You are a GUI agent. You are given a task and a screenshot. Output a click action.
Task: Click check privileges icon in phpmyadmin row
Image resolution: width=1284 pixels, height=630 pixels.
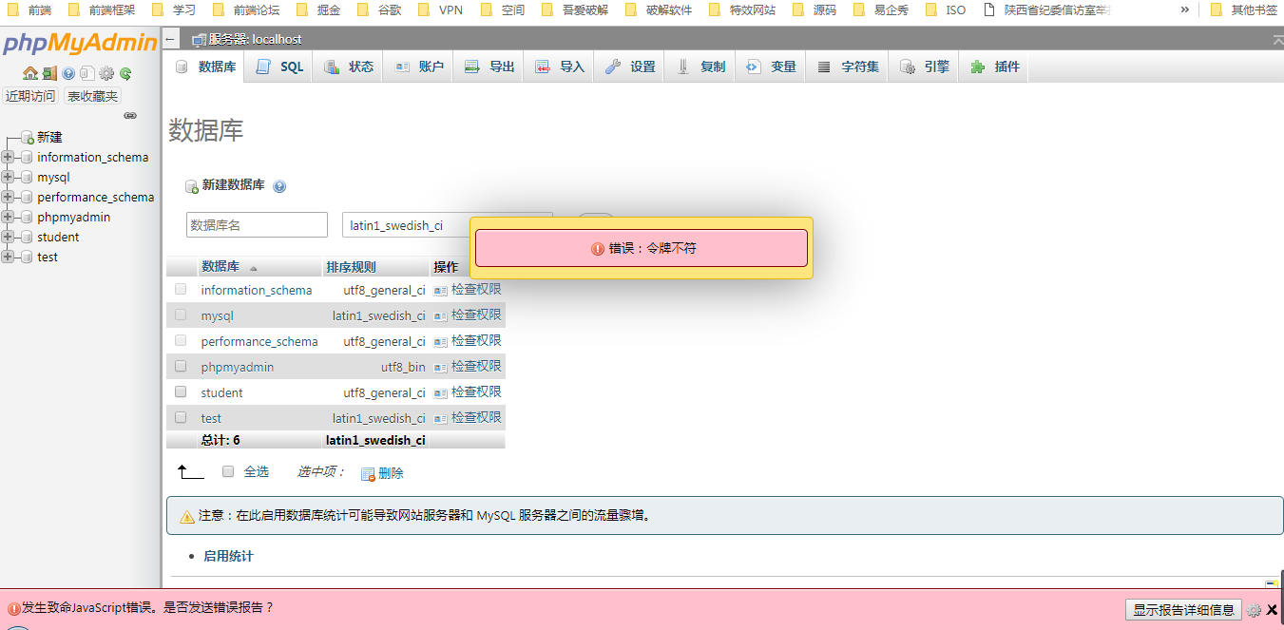pyautogui.click(x=441, y=367)
